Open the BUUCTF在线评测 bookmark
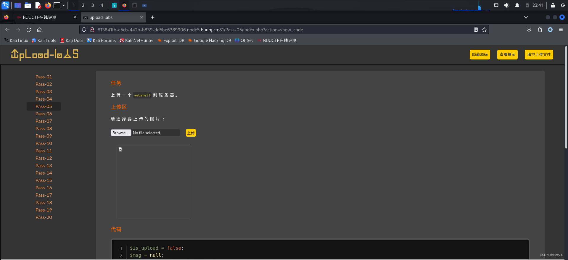 (x=277, y=41)
